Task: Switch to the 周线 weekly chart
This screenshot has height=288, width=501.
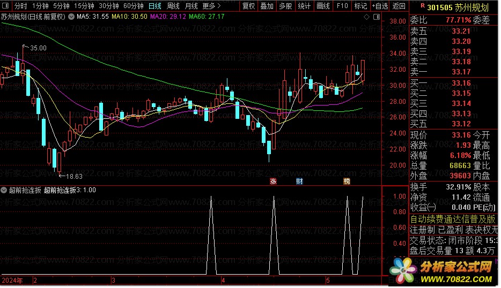Action: tap(173, 6)
